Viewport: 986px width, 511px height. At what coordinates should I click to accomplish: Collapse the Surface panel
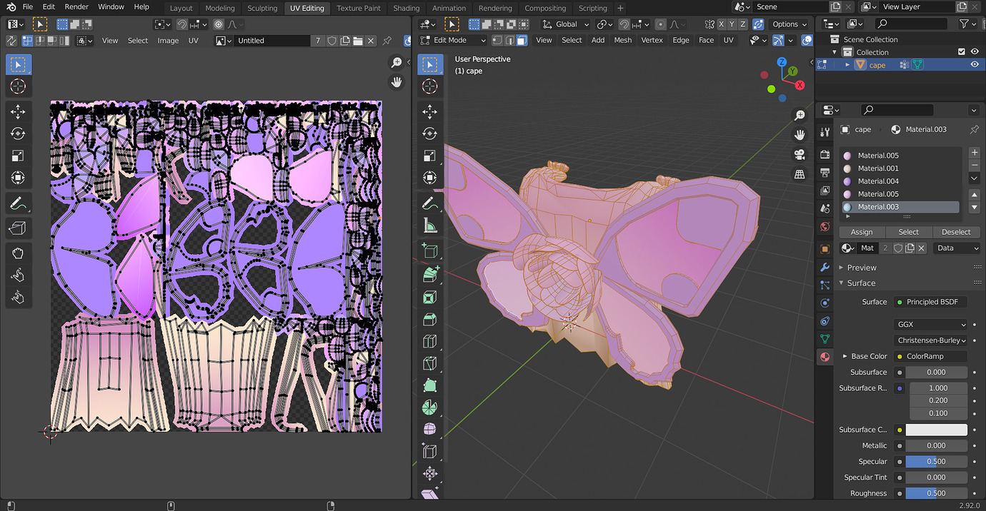(862, 283)
